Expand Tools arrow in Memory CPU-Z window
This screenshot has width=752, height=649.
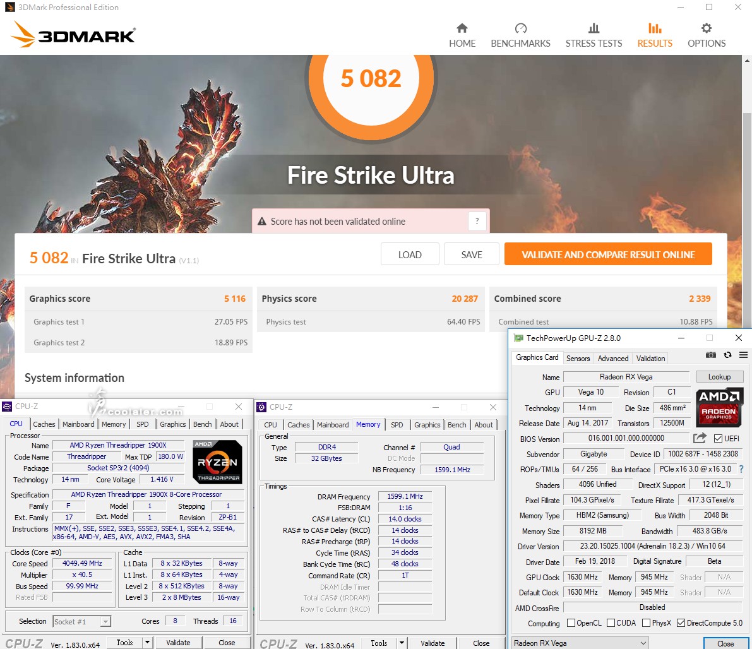pyautogui.click(x=402, y=643)
